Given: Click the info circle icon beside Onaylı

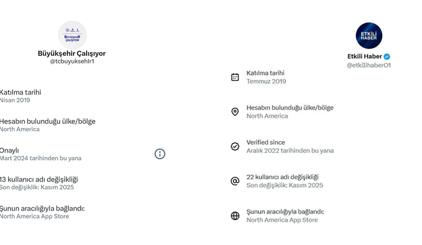Looking at the screenshot, I should [160, 154].
